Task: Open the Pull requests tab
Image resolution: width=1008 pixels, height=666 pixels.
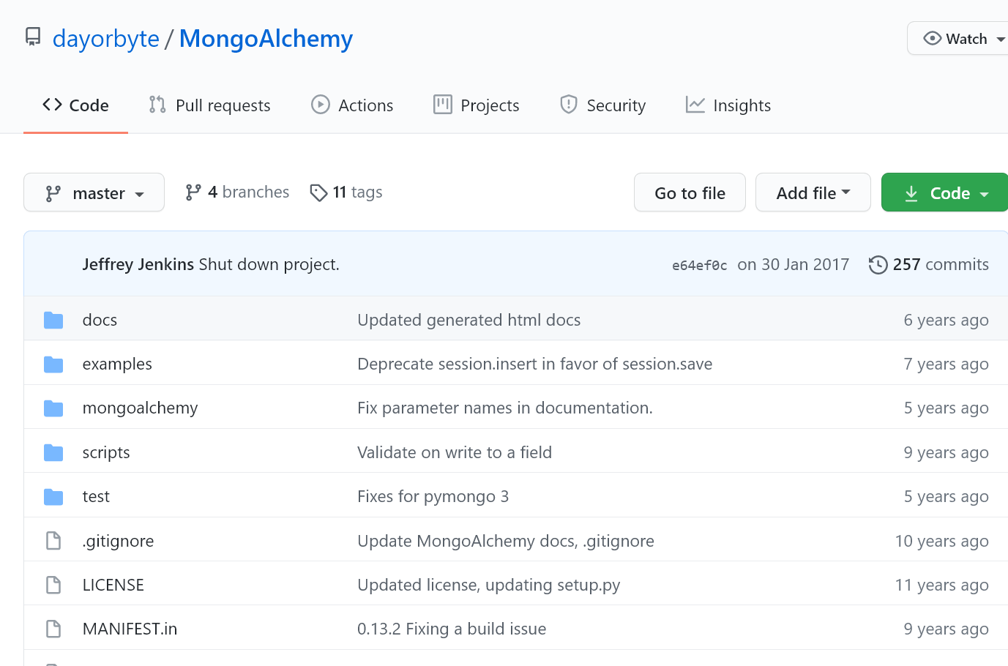Action: click(x=209, y=105)
